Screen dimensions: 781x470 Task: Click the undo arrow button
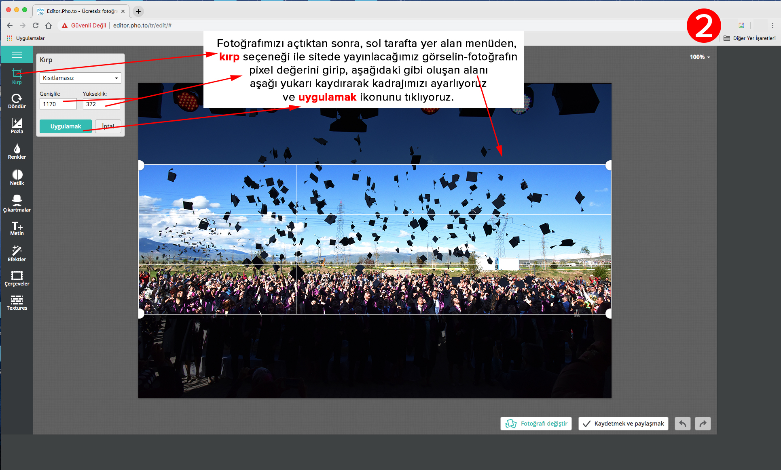tap(682, 424)
